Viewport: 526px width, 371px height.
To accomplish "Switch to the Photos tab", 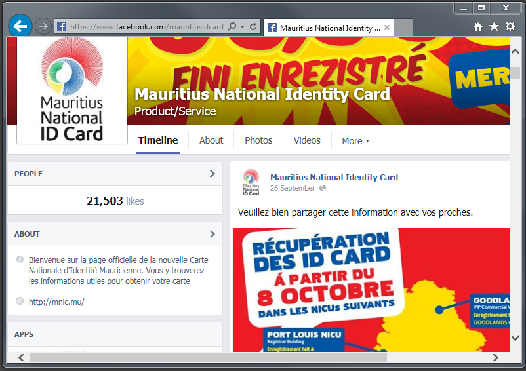I will tap(258, 140).
